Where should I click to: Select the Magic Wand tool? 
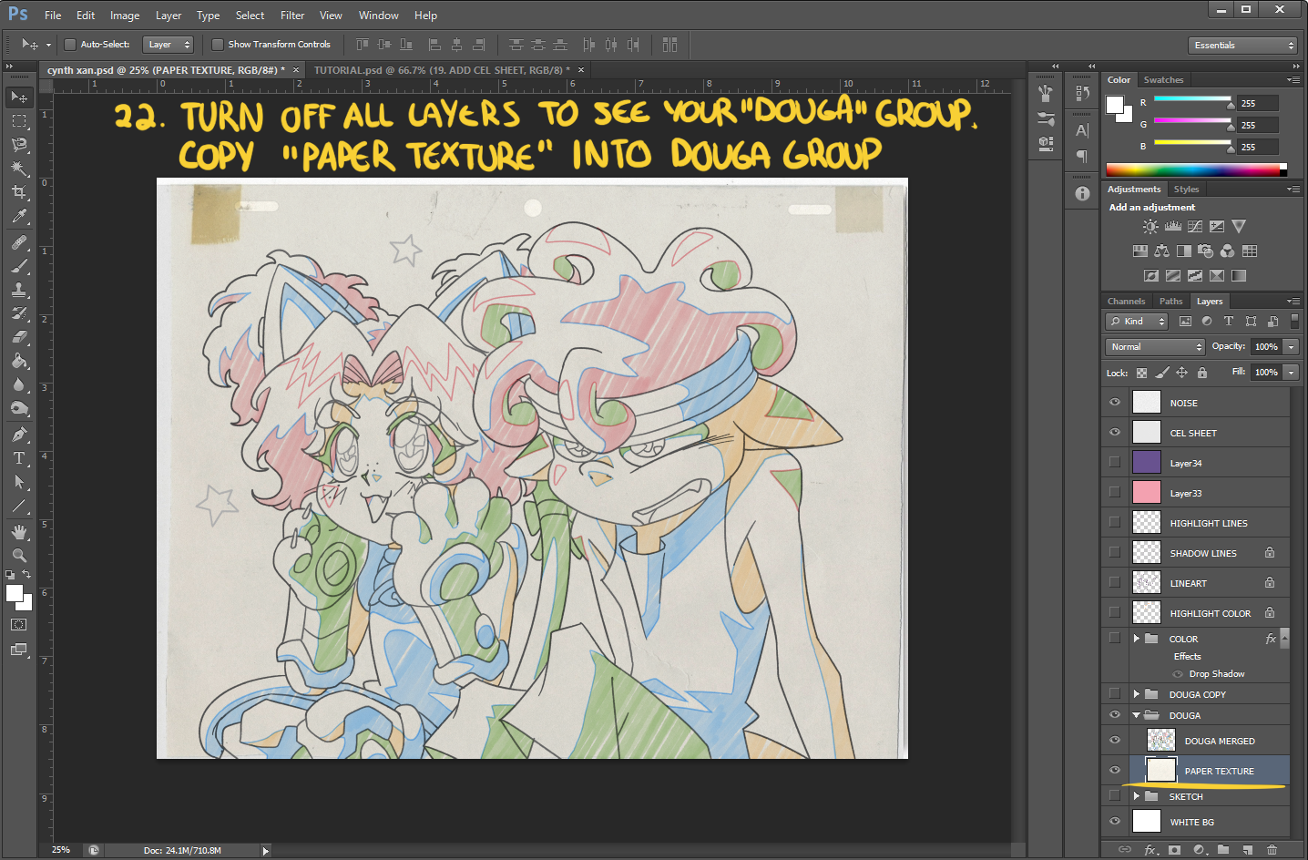pos(19,169)
